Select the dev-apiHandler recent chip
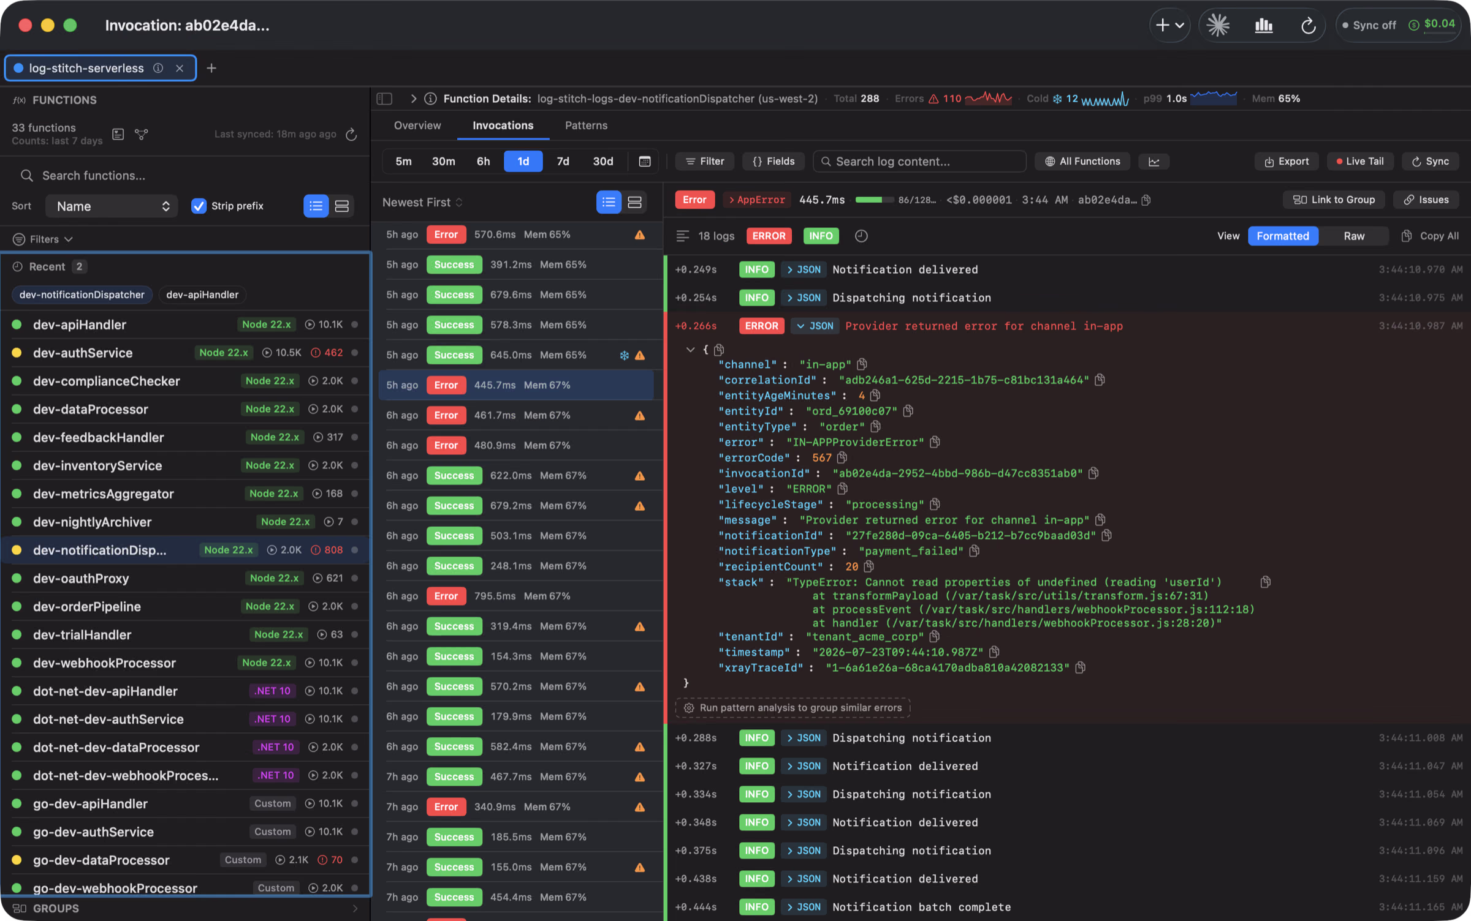 point(202,295)
